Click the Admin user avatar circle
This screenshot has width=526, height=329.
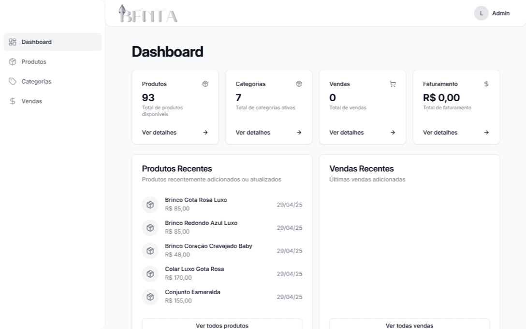coord(481,13)
